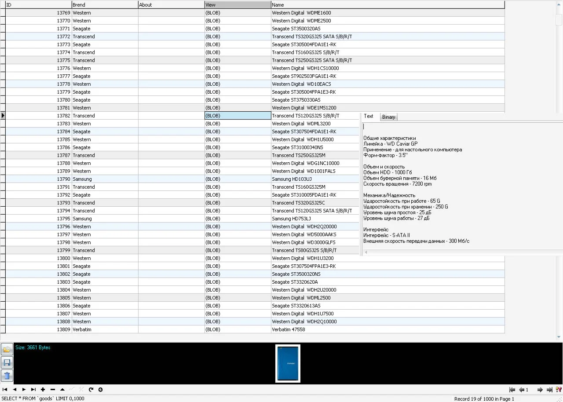
Task: Refresh the data grid
Action: [91, 390]
